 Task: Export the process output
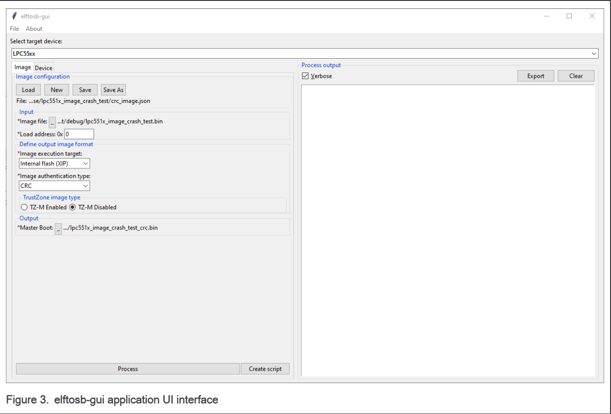point(535,75)
